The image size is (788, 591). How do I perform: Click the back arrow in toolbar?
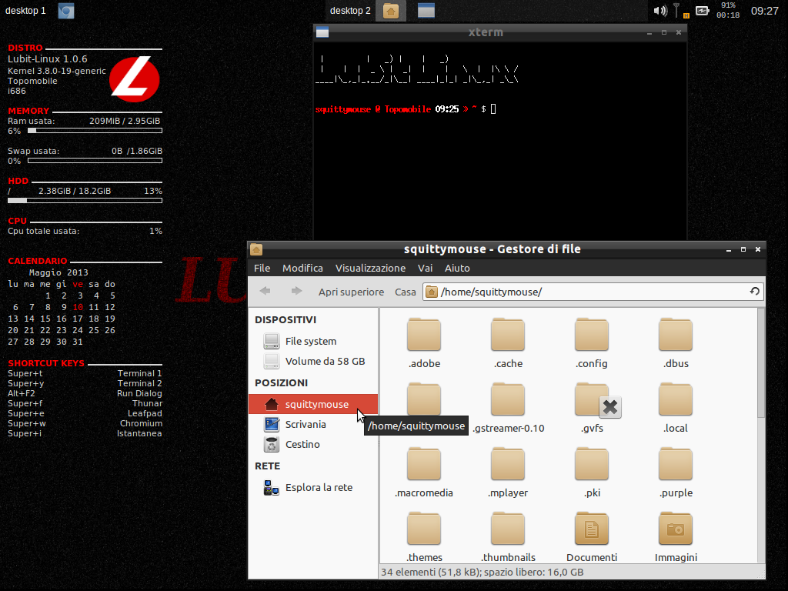(265, 292)
